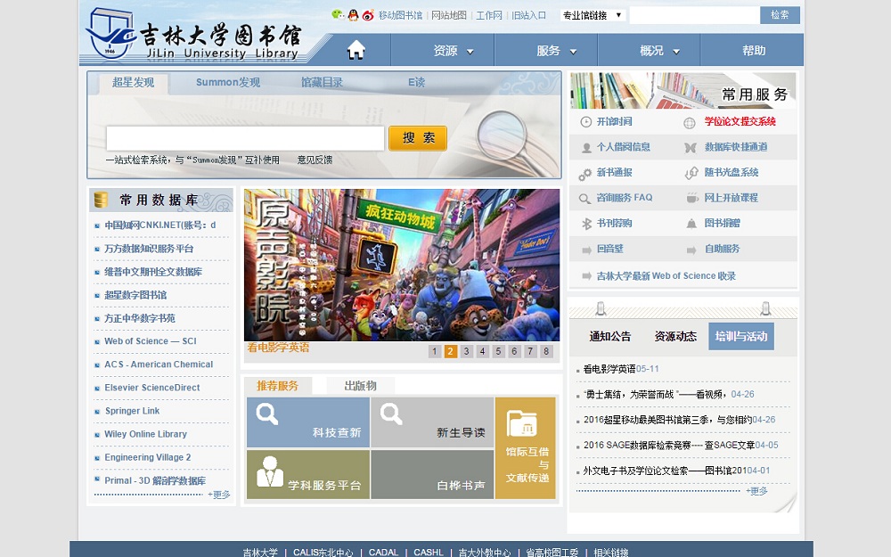The image size is (891, 557).
Task: Switch to the Summon发现 tab
Action: pos(228,82)
